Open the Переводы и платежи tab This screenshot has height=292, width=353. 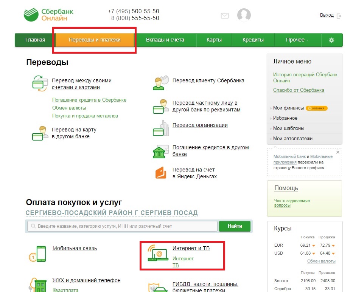(x=95, y=40)
